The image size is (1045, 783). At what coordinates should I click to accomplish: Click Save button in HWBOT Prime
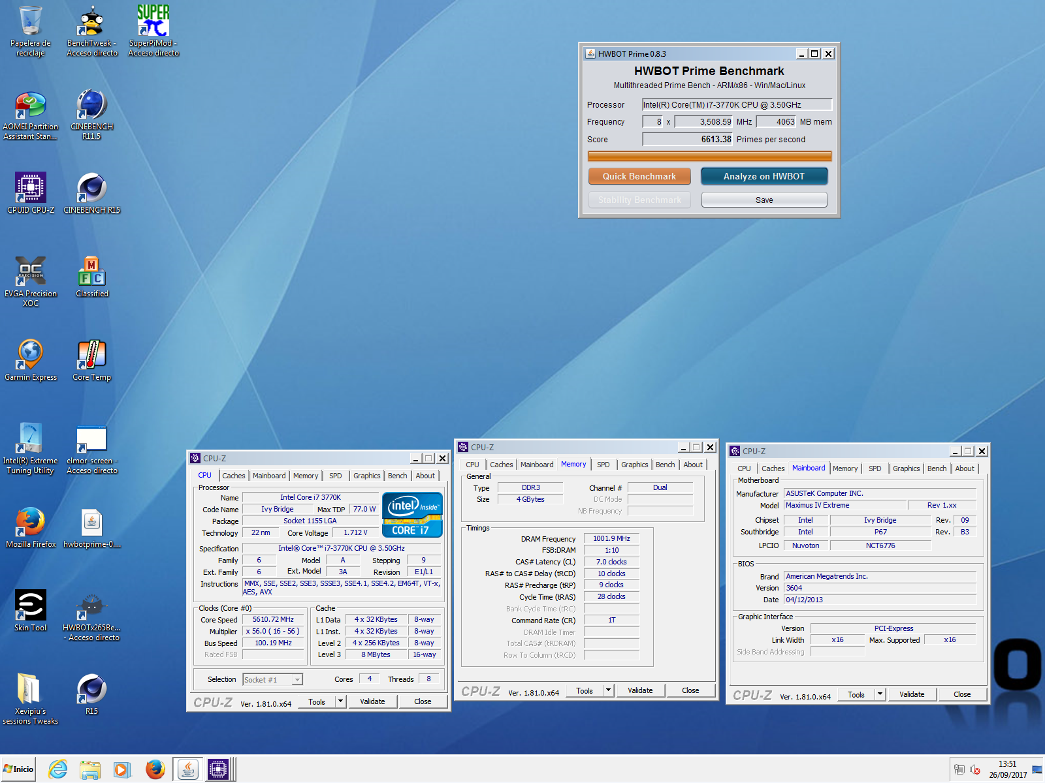pos(764,200)
